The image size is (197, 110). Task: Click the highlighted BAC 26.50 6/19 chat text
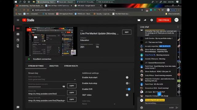(x=165, y=46)
